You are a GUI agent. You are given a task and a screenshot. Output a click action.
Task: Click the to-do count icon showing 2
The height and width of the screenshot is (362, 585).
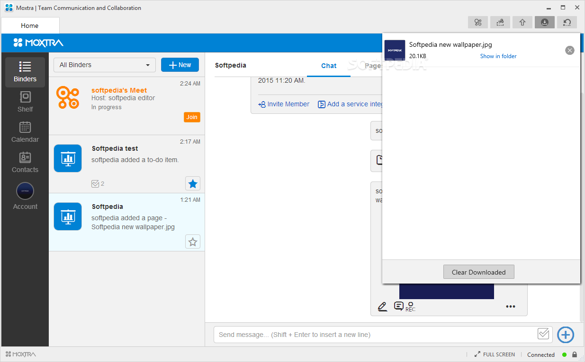coord(98,184)
